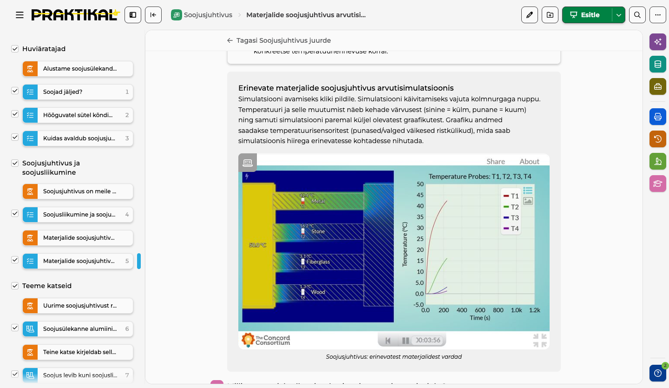Exit fullscreen with the simulation arrows icon
669x388 pixels.
[540, 340]
